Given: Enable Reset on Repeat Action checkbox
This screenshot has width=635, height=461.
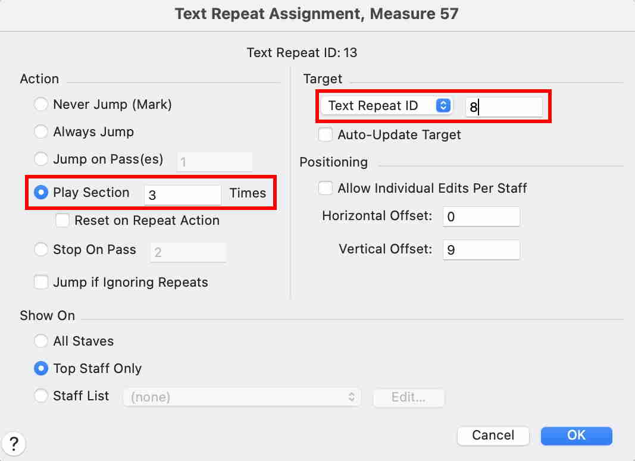Looking at the screenshot, I should [x=62, y=221].
